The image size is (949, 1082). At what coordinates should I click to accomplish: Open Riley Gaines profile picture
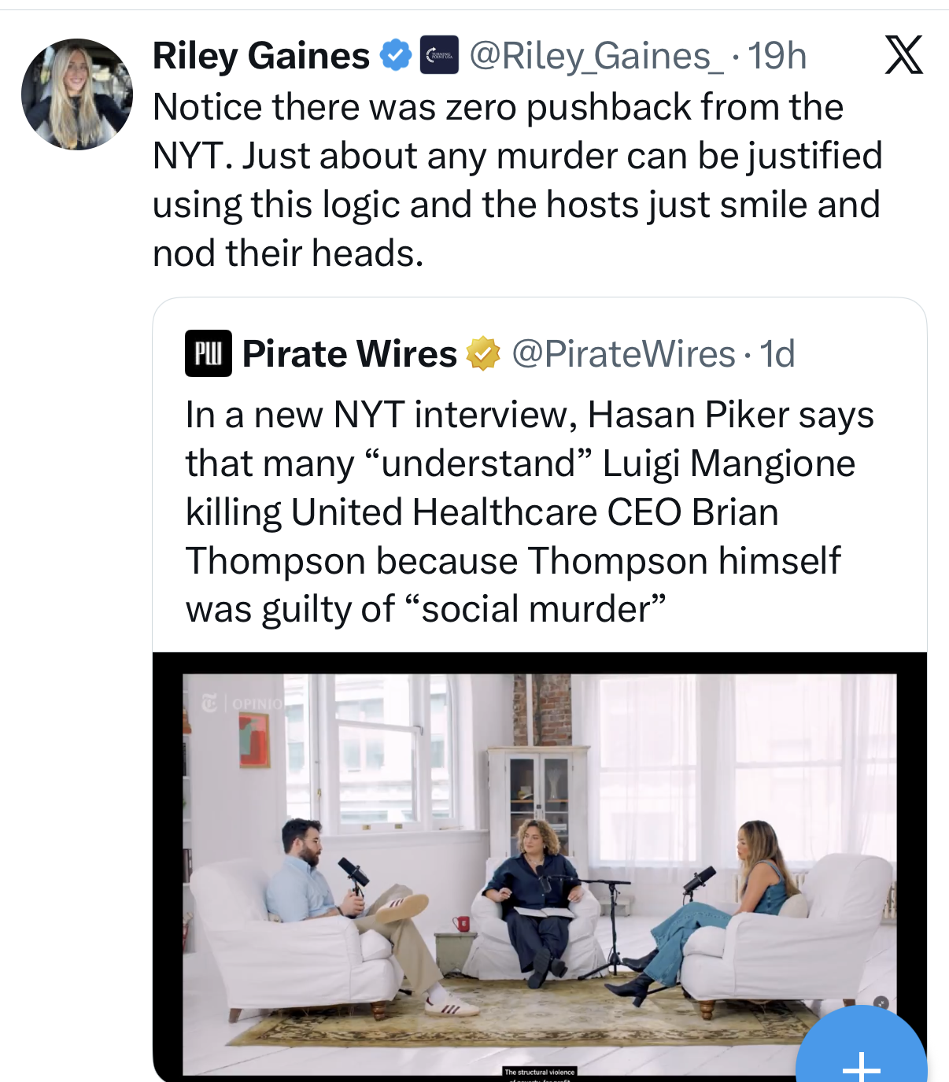coord(77,94)
